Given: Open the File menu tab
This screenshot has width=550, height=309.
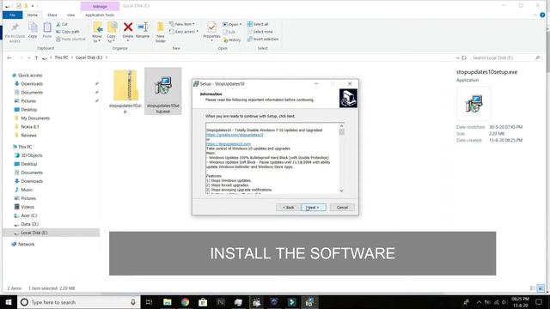Looking at the screenshot, I should click(x=13, y=15).
